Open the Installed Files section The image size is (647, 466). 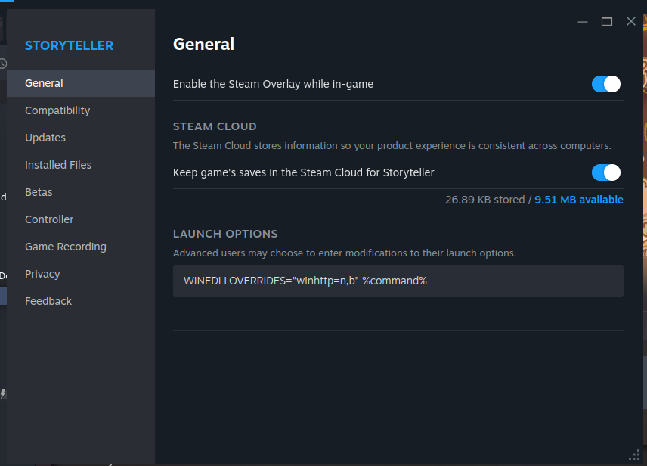58,165
